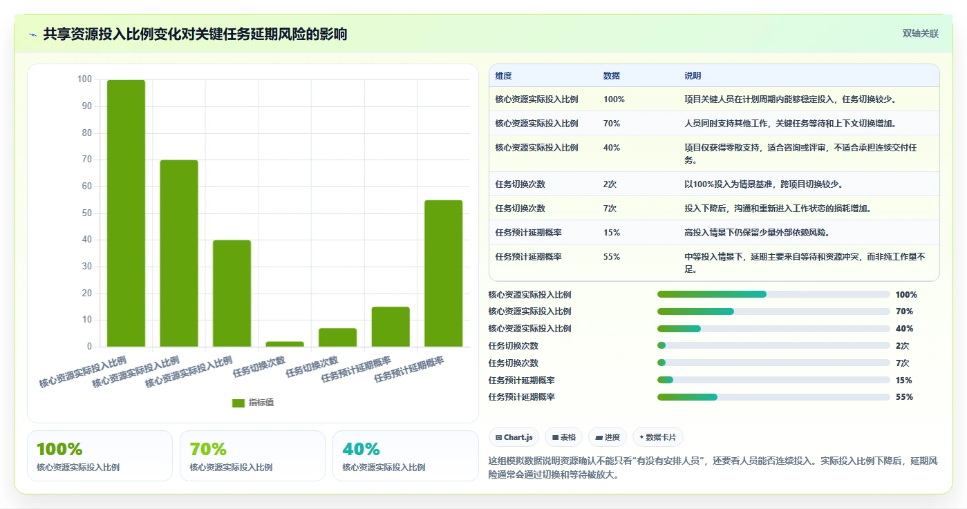
Task: Click the 100% progress bar
Action: [773, 294]
